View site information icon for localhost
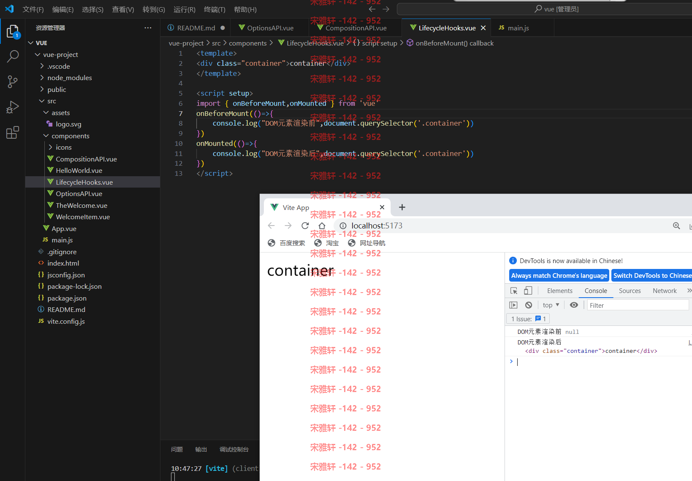This screenshot has height=481, width=692. point(343,226)
